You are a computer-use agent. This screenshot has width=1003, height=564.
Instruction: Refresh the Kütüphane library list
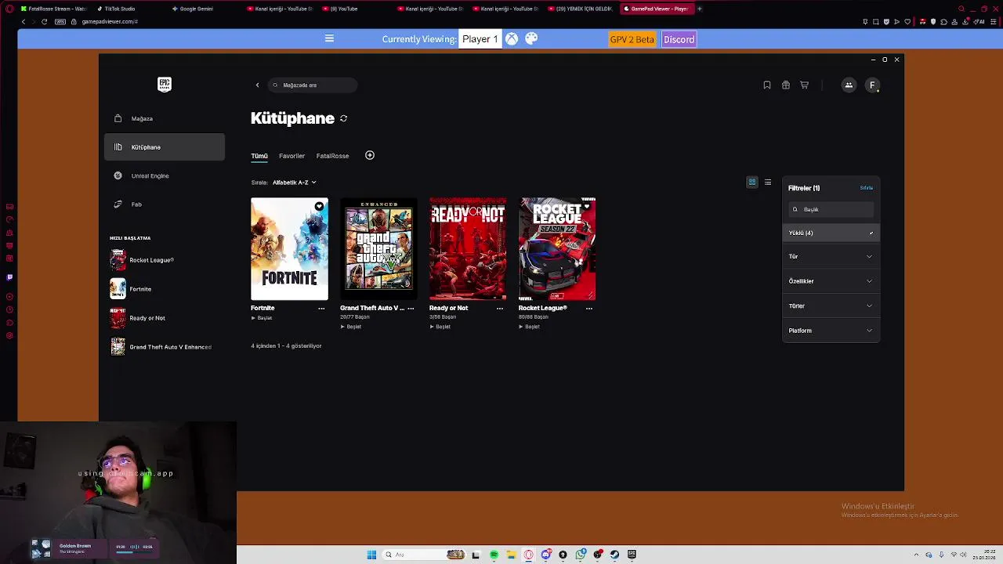pyautogui.click(x=343, y=118)
